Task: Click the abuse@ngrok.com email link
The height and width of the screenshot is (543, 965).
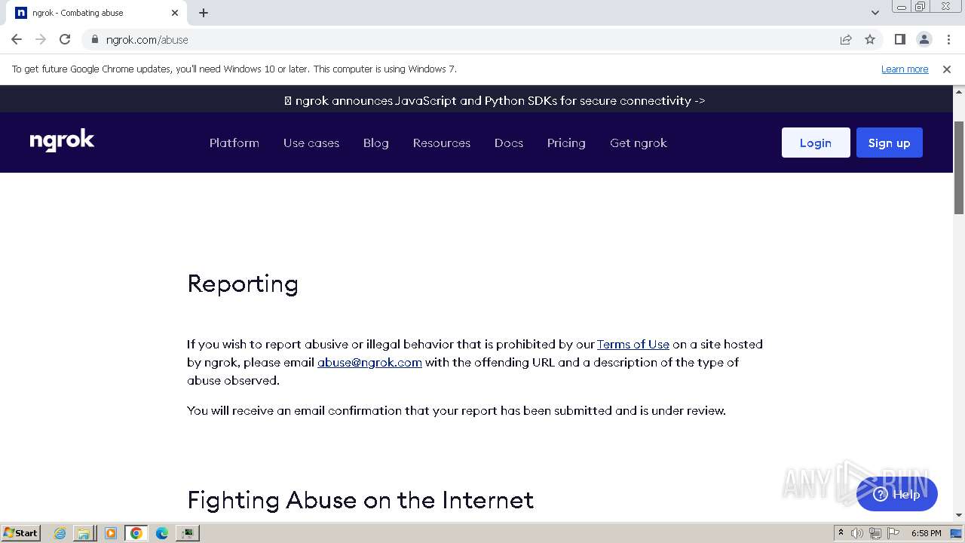Action: (x=369, y=362)
